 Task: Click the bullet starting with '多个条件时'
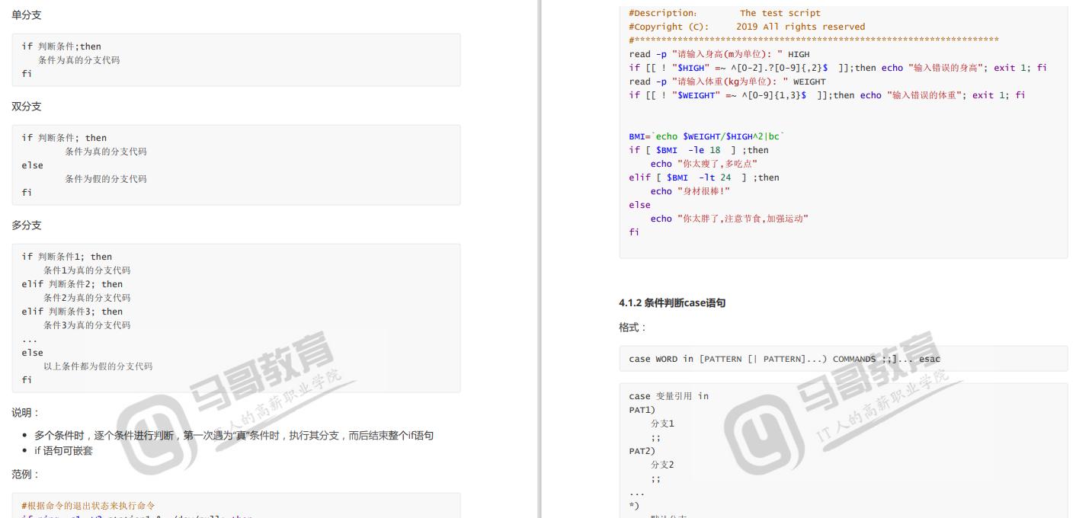point(233,436)
